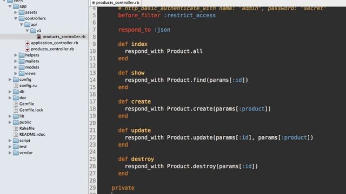Collapse the api folder triangle

[x=22, y=25]
